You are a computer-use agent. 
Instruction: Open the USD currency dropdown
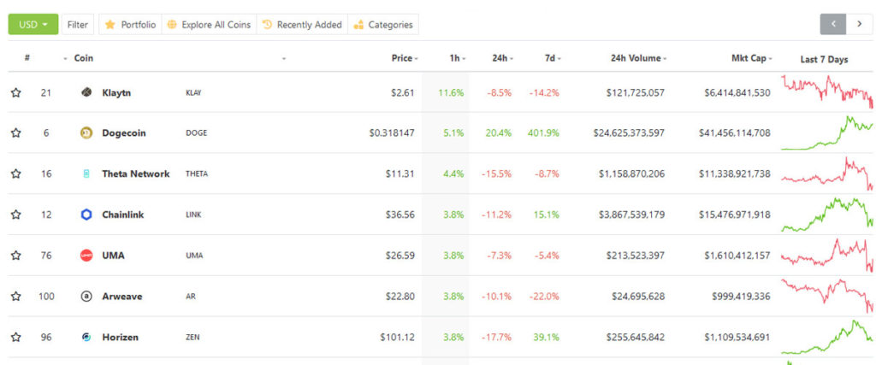[x=33, y=25]
